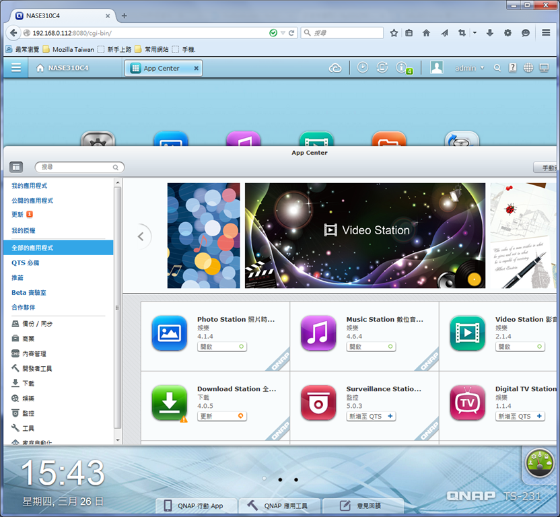
Task: Select the 監控 (Surveillance) category
Action: 23,413
